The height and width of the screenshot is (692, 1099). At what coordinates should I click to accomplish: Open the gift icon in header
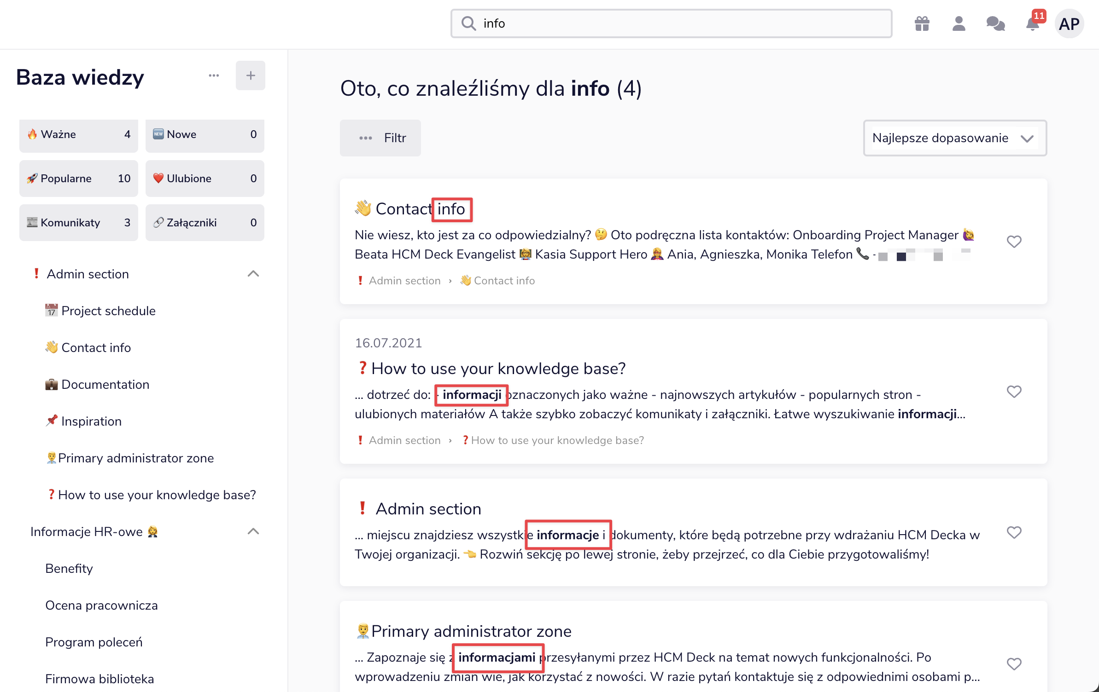tap(922, 23)
